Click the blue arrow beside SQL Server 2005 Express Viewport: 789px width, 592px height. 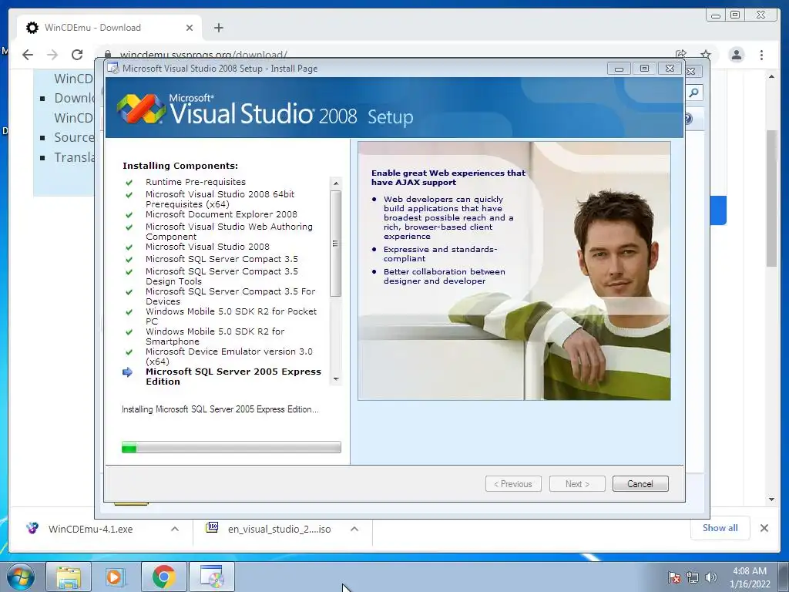click(x=127, y=372)
